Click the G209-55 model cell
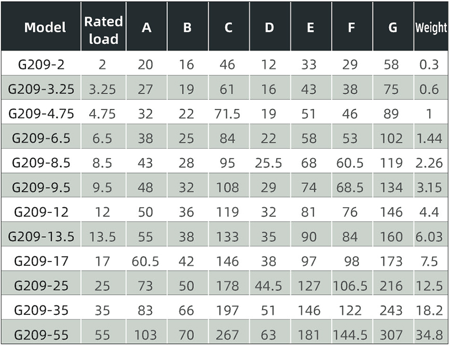This screenshot has height=346, width=450. point(41,335)
